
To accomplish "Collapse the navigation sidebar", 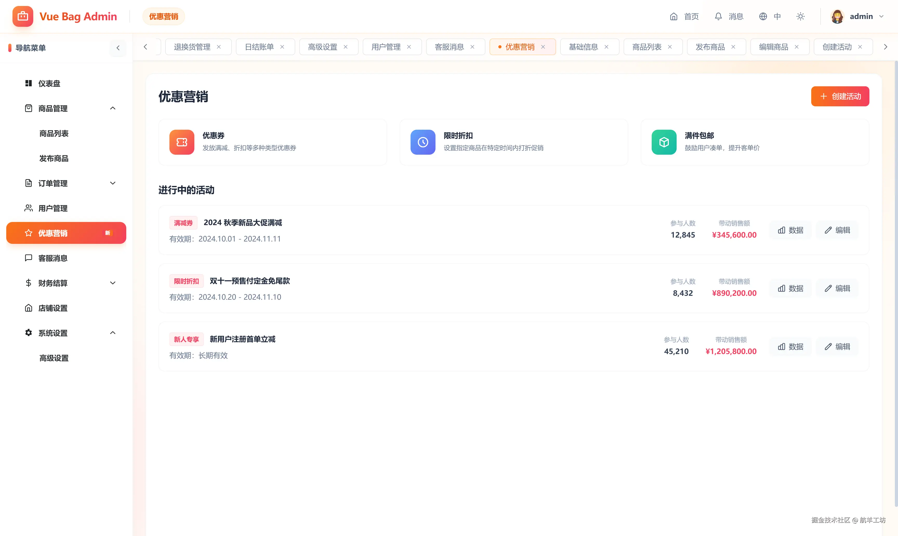I will point(118,48).
